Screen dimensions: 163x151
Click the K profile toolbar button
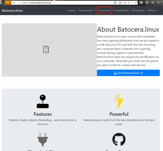pos(141,2)
